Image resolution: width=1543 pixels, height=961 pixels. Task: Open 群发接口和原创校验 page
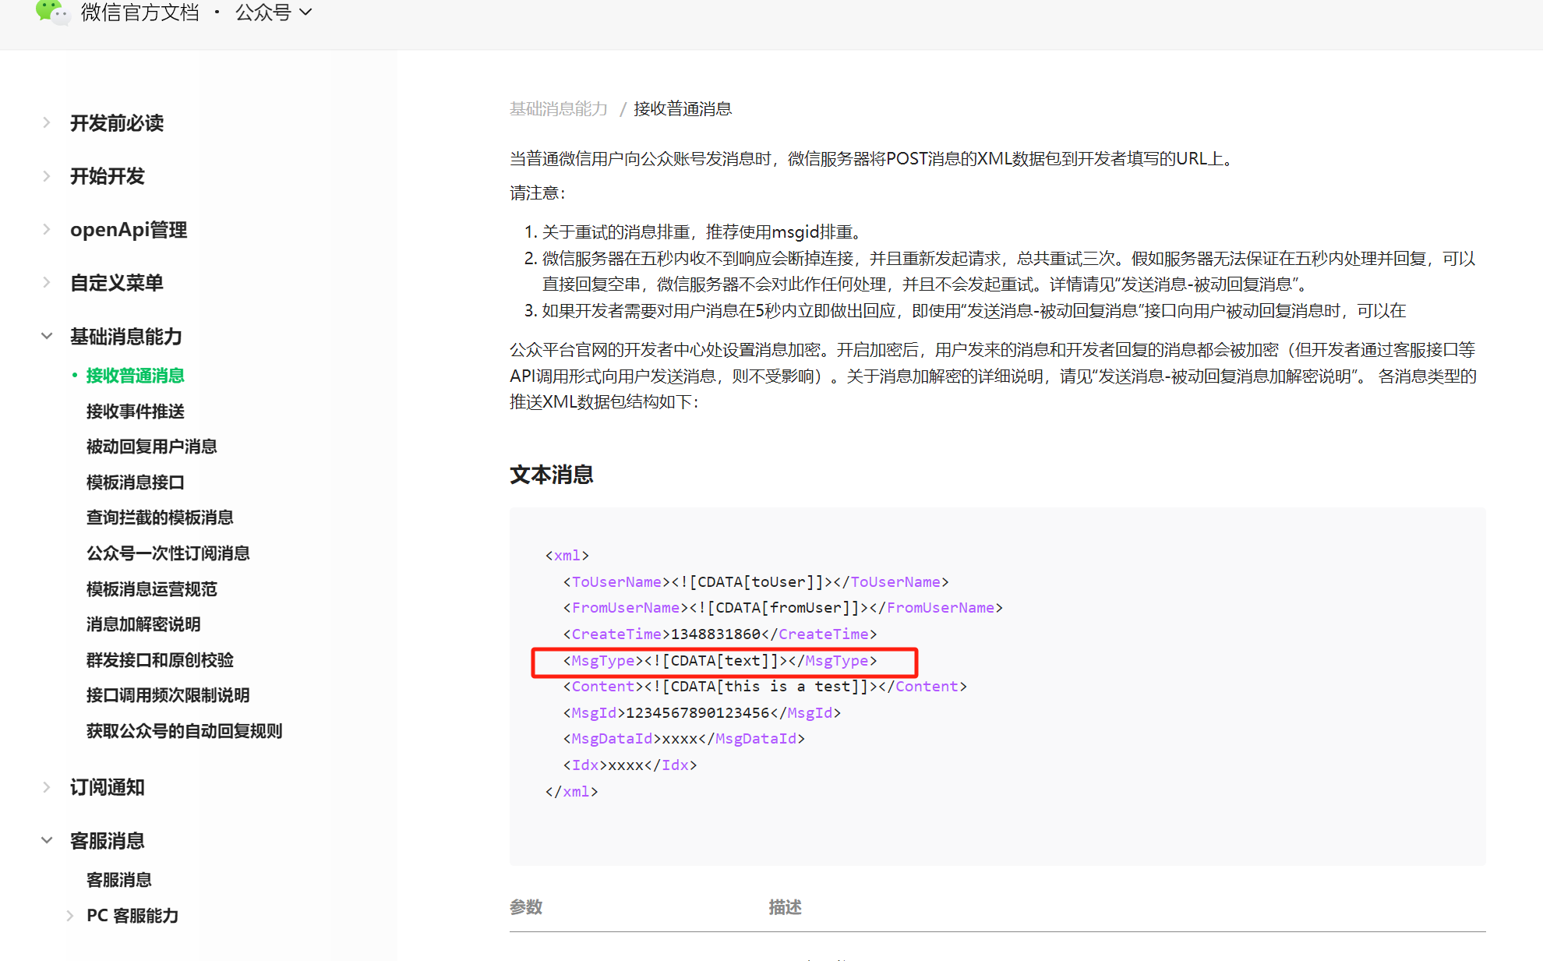(x=160, y=660)
